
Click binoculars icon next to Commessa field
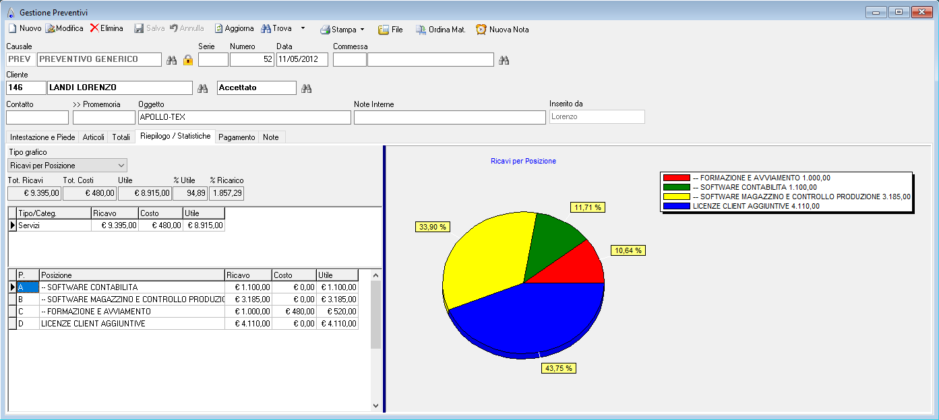click(x=504, y=60)
